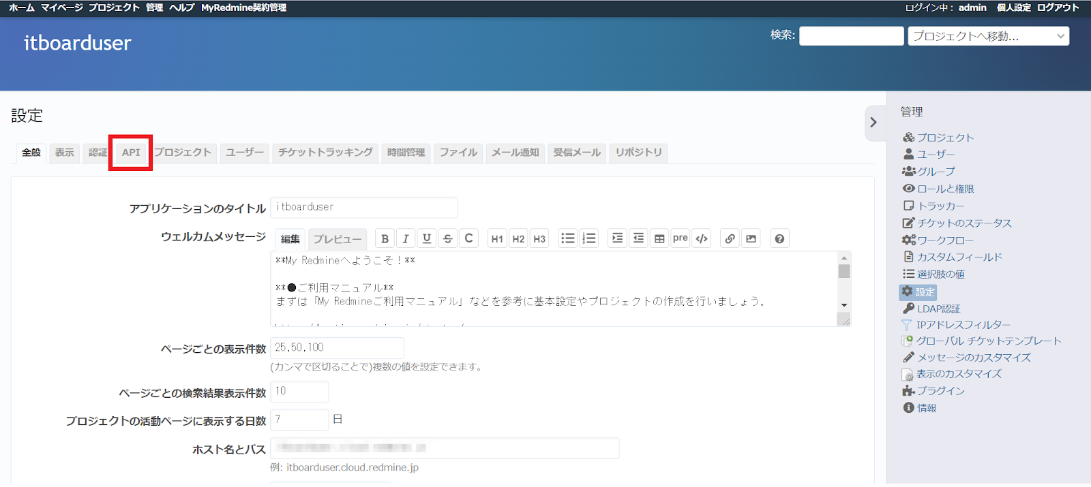Click the Bold formatting icon

[x=385, y=239]
